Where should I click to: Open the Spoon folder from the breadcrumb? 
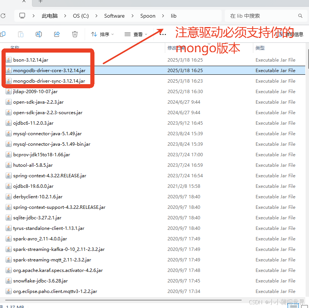(x=148, y=16)
